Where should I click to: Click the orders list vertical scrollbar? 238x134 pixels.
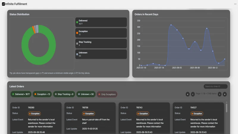tap(226, 108)
